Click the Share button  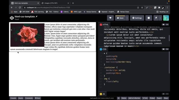166,98
